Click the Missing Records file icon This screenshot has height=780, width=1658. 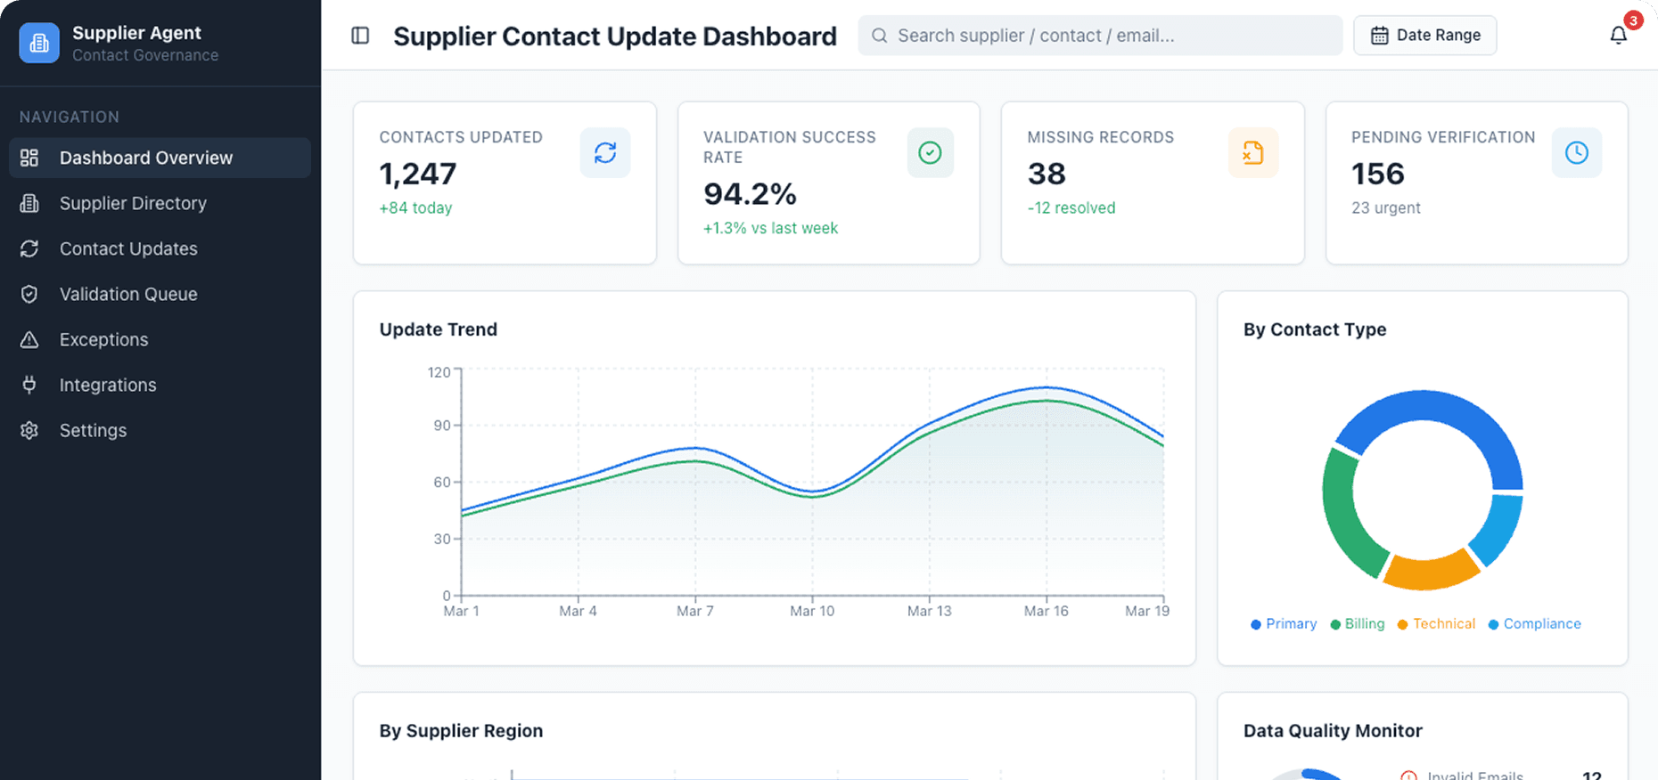1253,153
